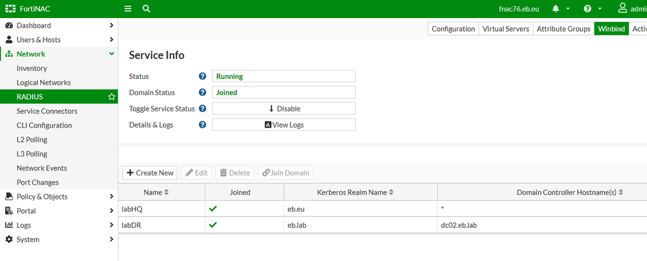Click help icon next to Status
The width and height of the screenshot is (647, 261).
click(203, 76)
